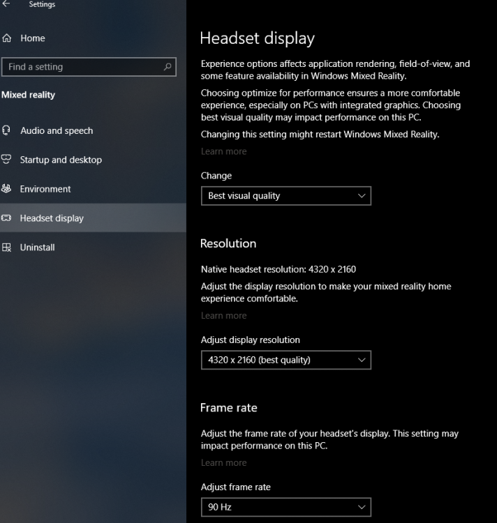Click the Resolution section heading
497x523 pixels.
228,243
